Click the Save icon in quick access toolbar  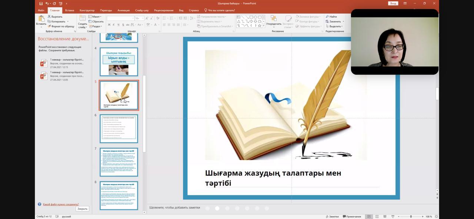click(x=41, y=3)
